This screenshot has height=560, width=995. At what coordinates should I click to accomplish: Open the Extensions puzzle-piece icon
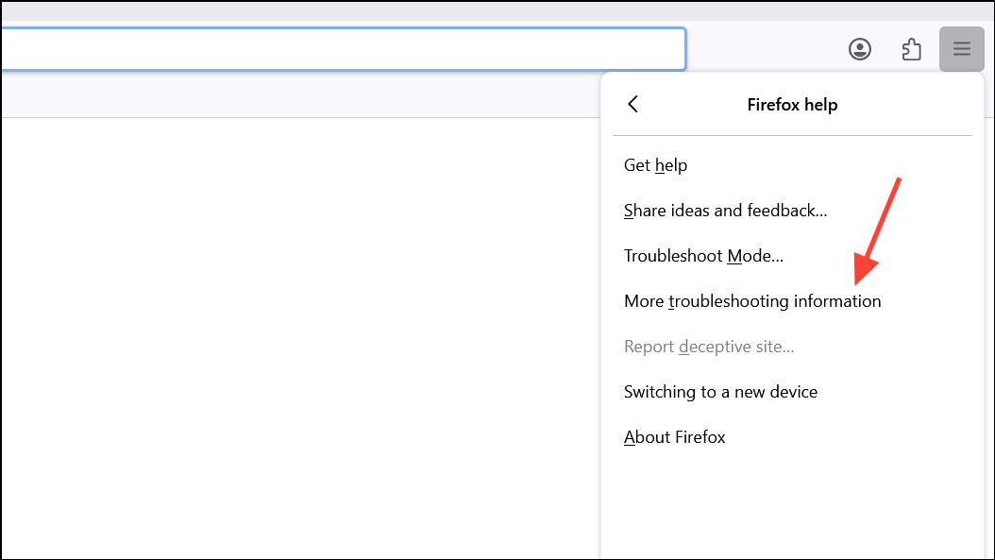tap(911, 49)
